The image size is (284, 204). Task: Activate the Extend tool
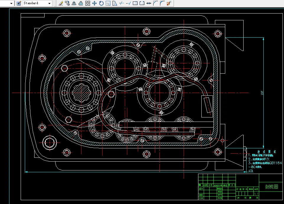(x=128, y=3)
